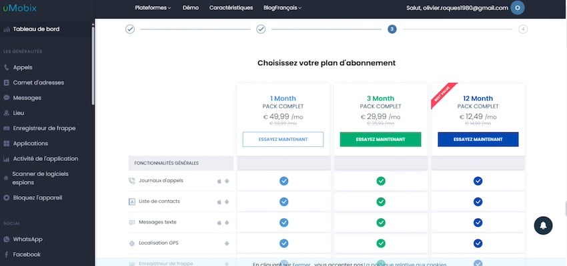Screen dimensions: 567x266
Task: Click the address book icon beside Carnet d'adresses
Action: pyautogui.click(x=6, y=82)
